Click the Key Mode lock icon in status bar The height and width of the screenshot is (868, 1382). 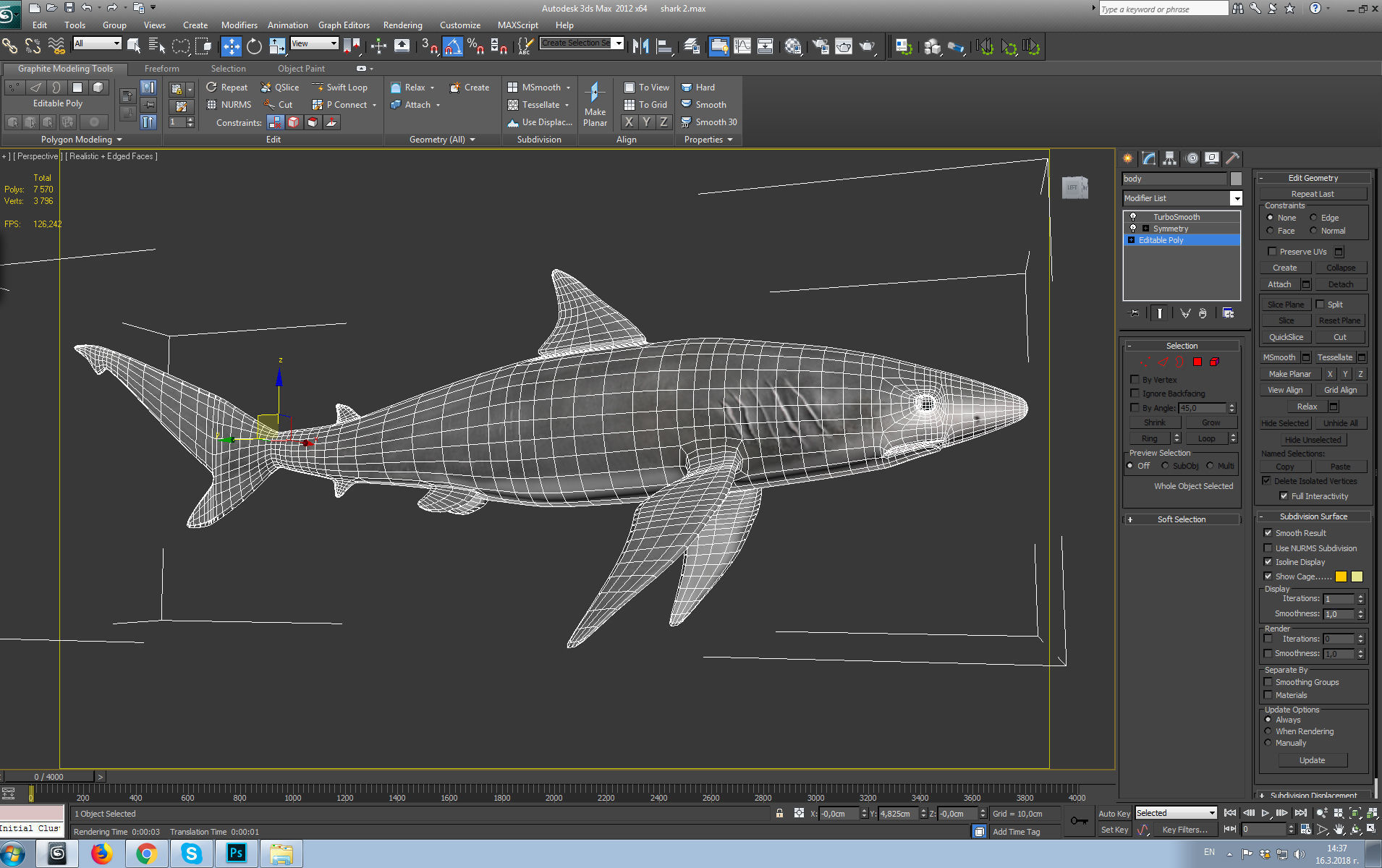[x=779, y=813]
